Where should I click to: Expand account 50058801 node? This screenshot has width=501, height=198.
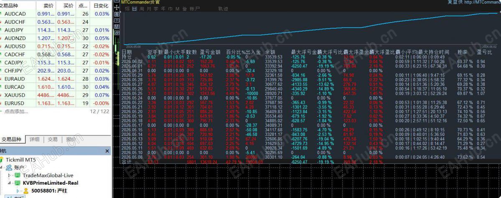(x=18, y=190)
